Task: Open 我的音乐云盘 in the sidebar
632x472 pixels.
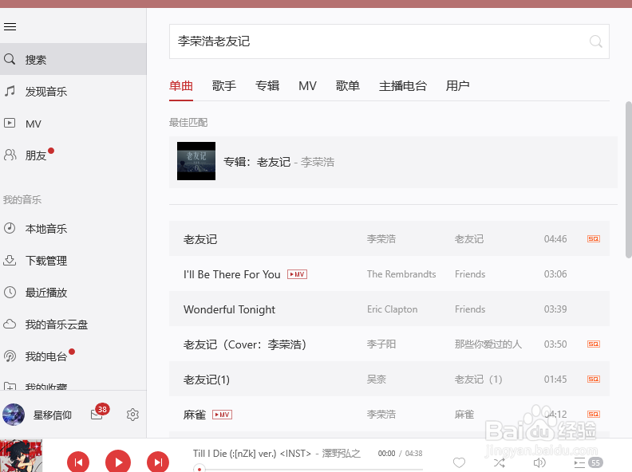Action: [x=73, y=324]
